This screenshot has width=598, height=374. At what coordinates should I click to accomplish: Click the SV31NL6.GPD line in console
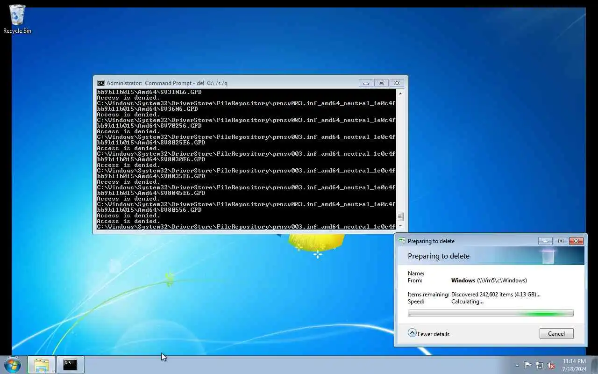149,92
